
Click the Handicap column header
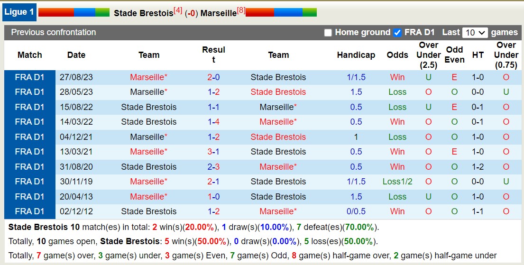[356, 55]
